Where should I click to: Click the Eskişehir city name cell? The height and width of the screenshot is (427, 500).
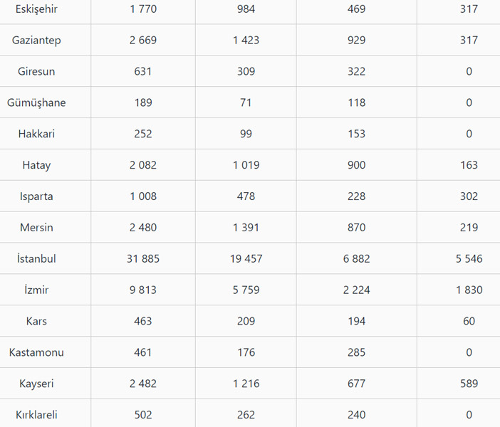click(x=36, y=9)
